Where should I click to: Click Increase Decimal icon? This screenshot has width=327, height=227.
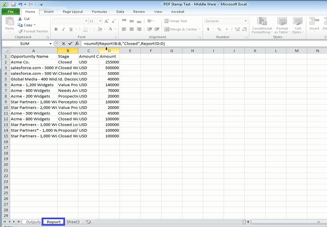click(237, 29)
